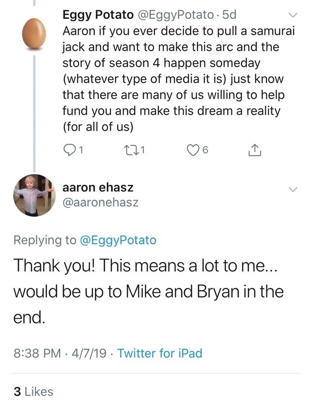
Task: Tap the @aaronehasz handle
Action: click(100, 203)
